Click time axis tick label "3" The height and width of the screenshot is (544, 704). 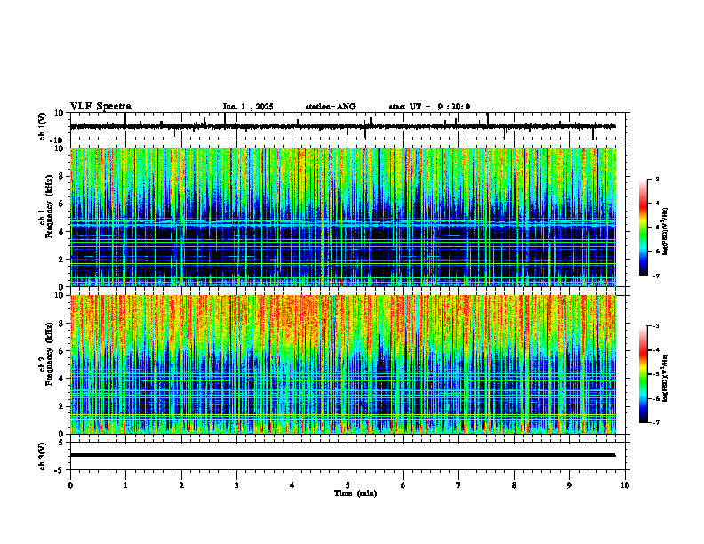pos(236,485)
